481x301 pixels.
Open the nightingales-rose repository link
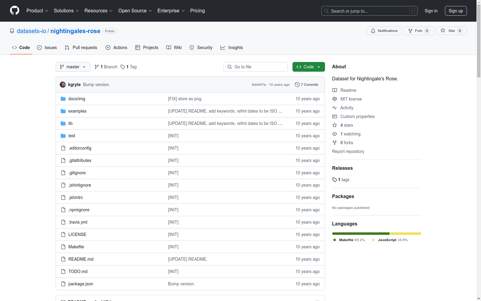tap(75, 31)
